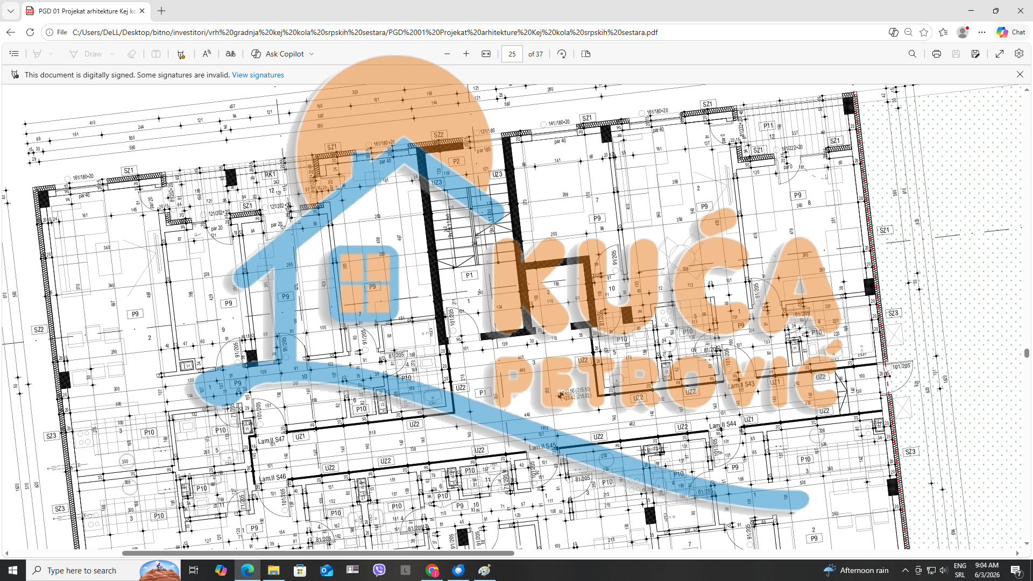1033x581 pixels.
Task: Add this page to favorites
Action: coord(924,32)
